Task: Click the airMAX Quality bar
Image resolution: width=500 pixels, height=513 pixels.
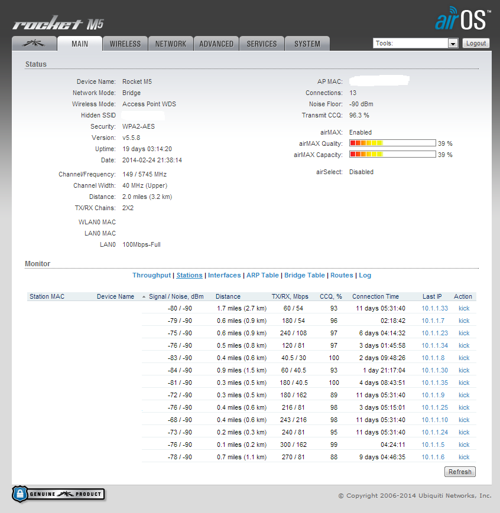Action: pos(392,143)
